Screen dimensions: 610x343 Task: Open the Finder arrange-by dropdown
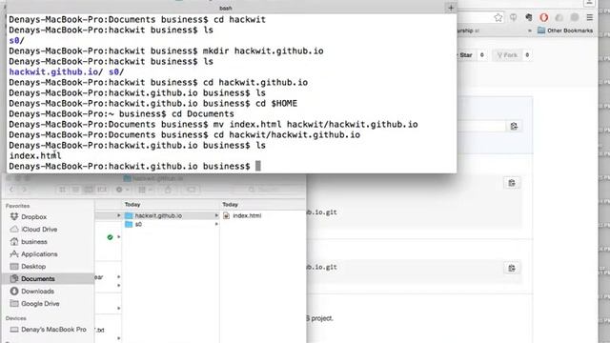point(146,190)
